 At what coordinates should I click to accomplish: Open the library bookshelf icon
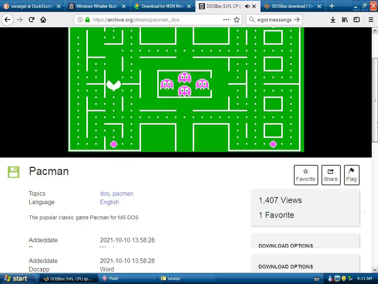click(345, 20)
